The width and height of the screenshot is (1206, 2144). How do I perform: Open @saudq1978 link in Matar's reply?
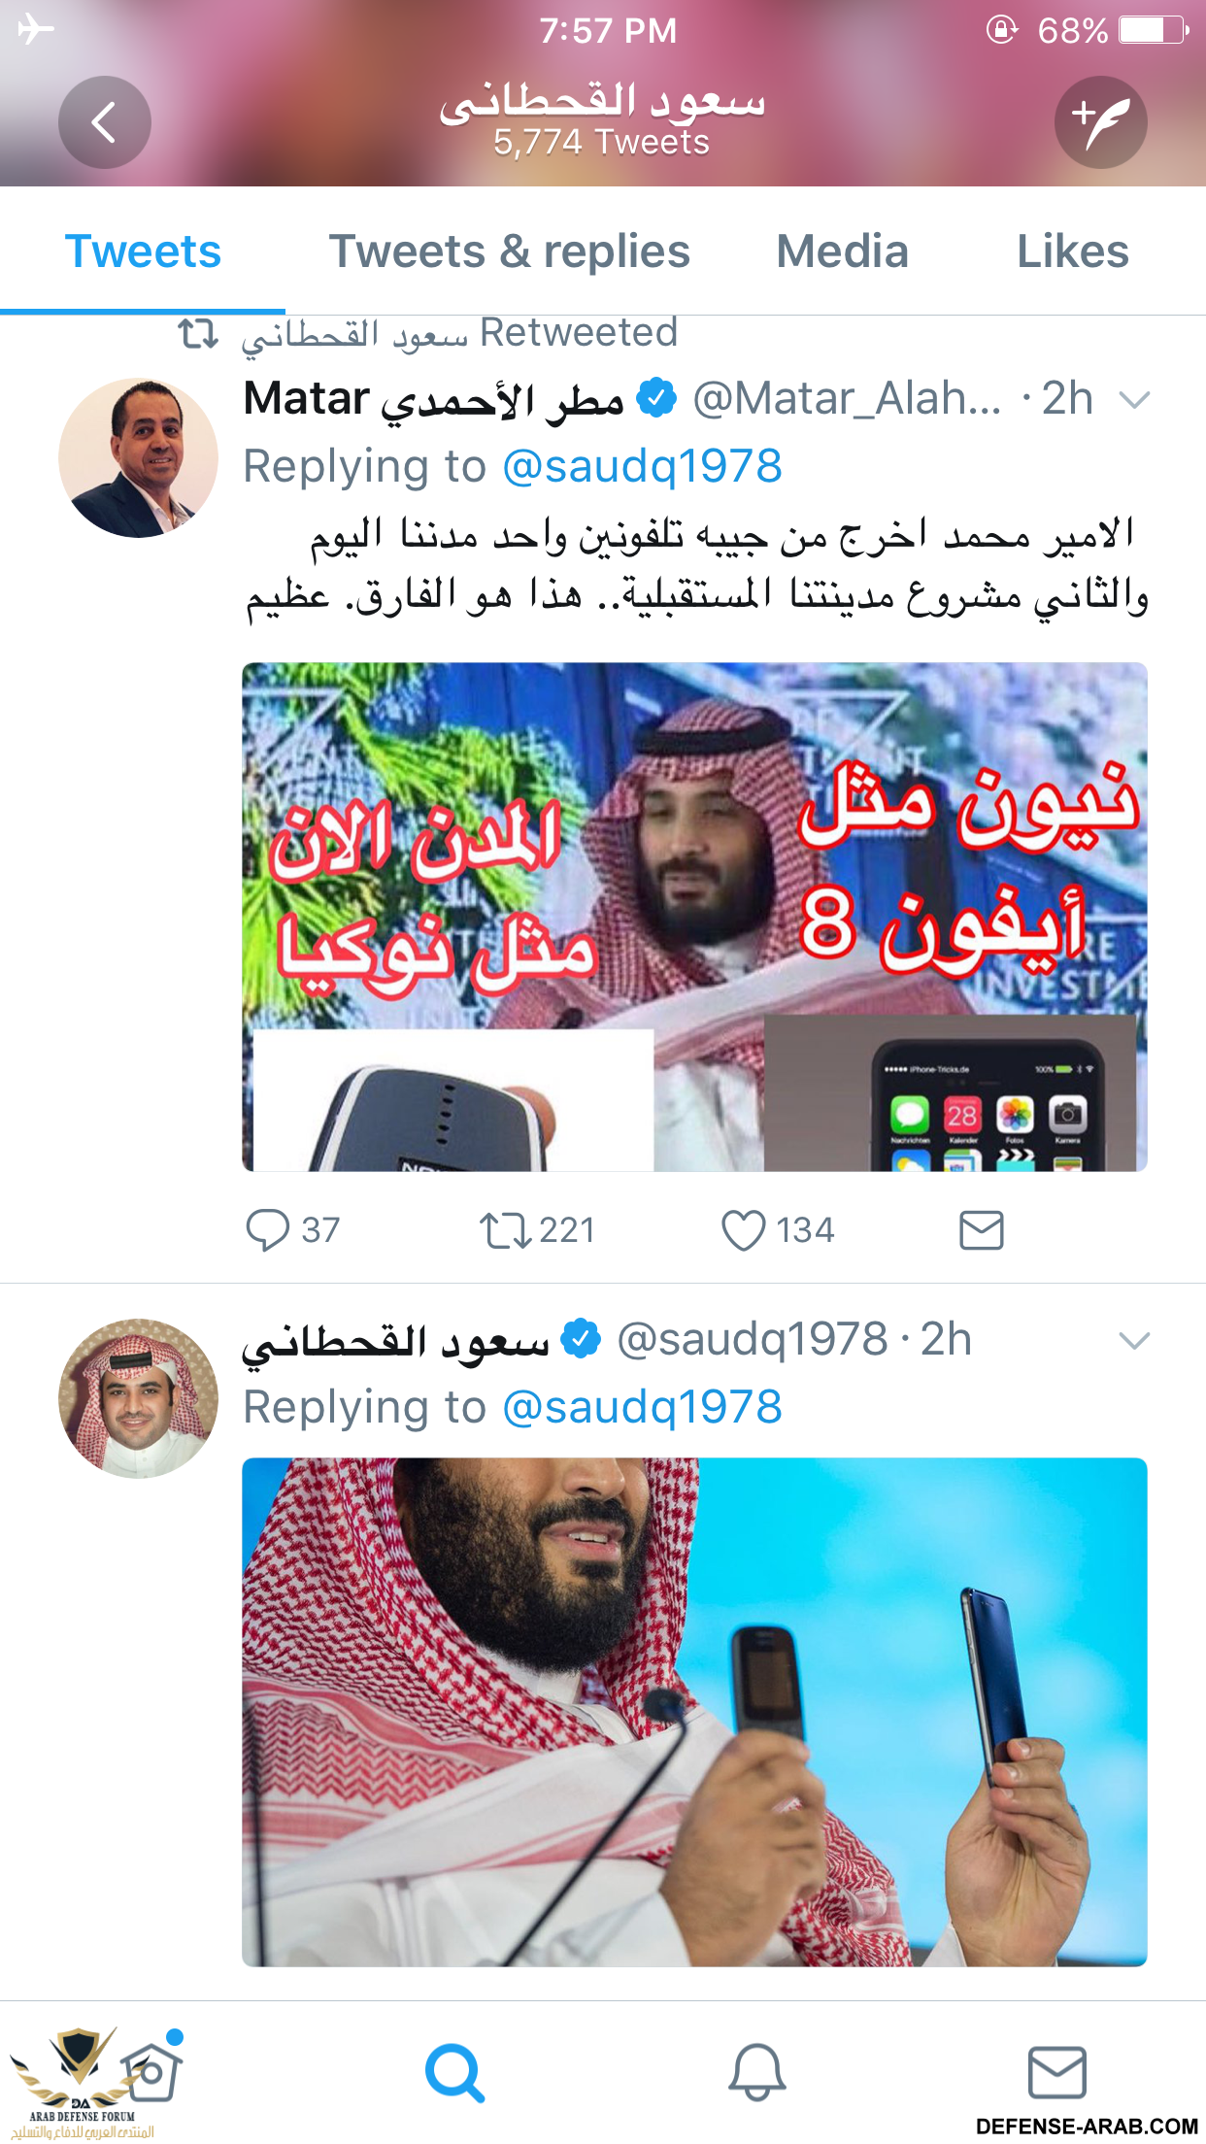click(642, 466)
